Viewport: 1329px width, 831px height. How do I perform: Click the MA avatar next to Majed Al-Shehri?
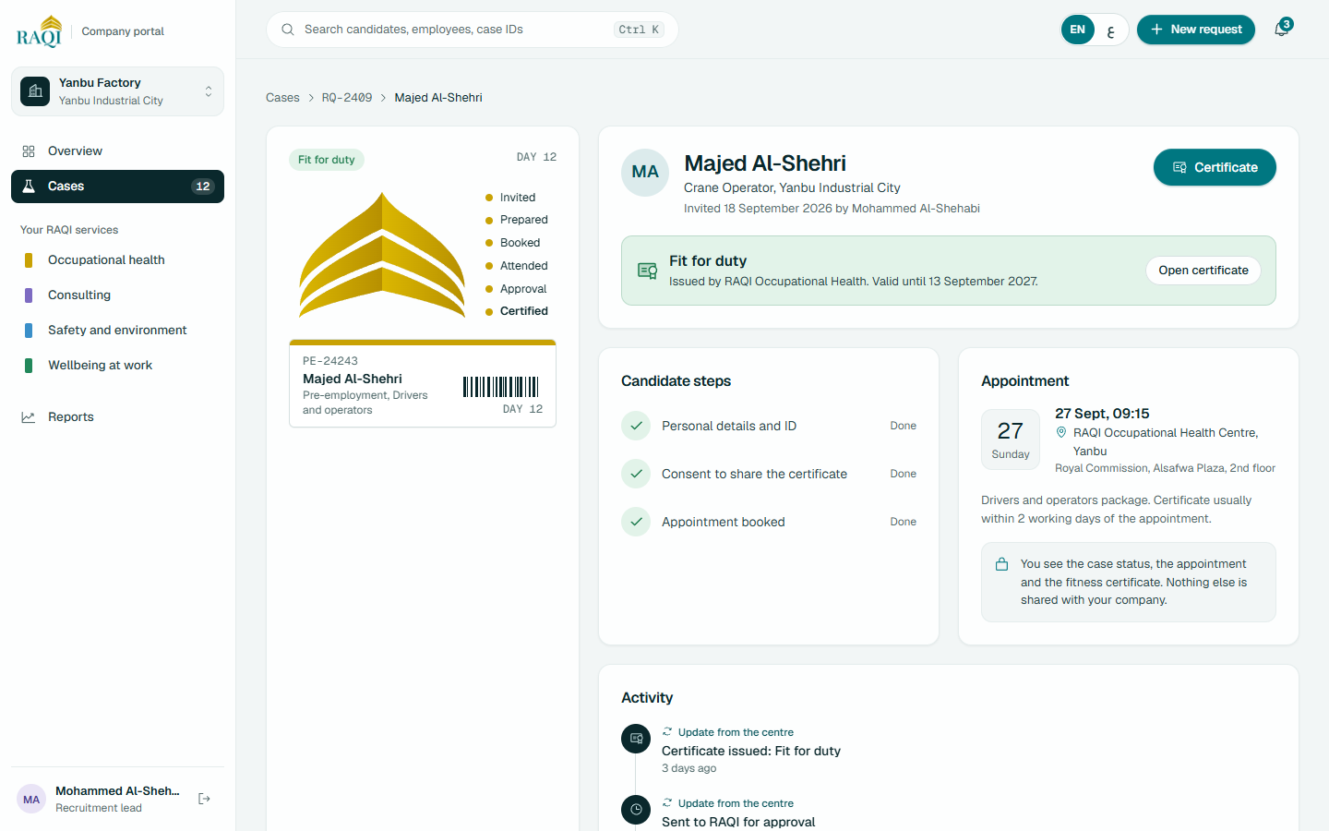(645, 173)
